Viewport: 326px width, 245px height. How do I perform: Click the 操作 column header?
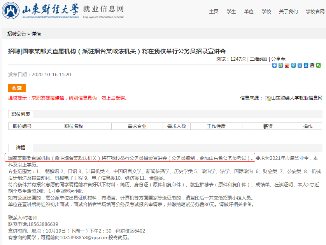308,126
